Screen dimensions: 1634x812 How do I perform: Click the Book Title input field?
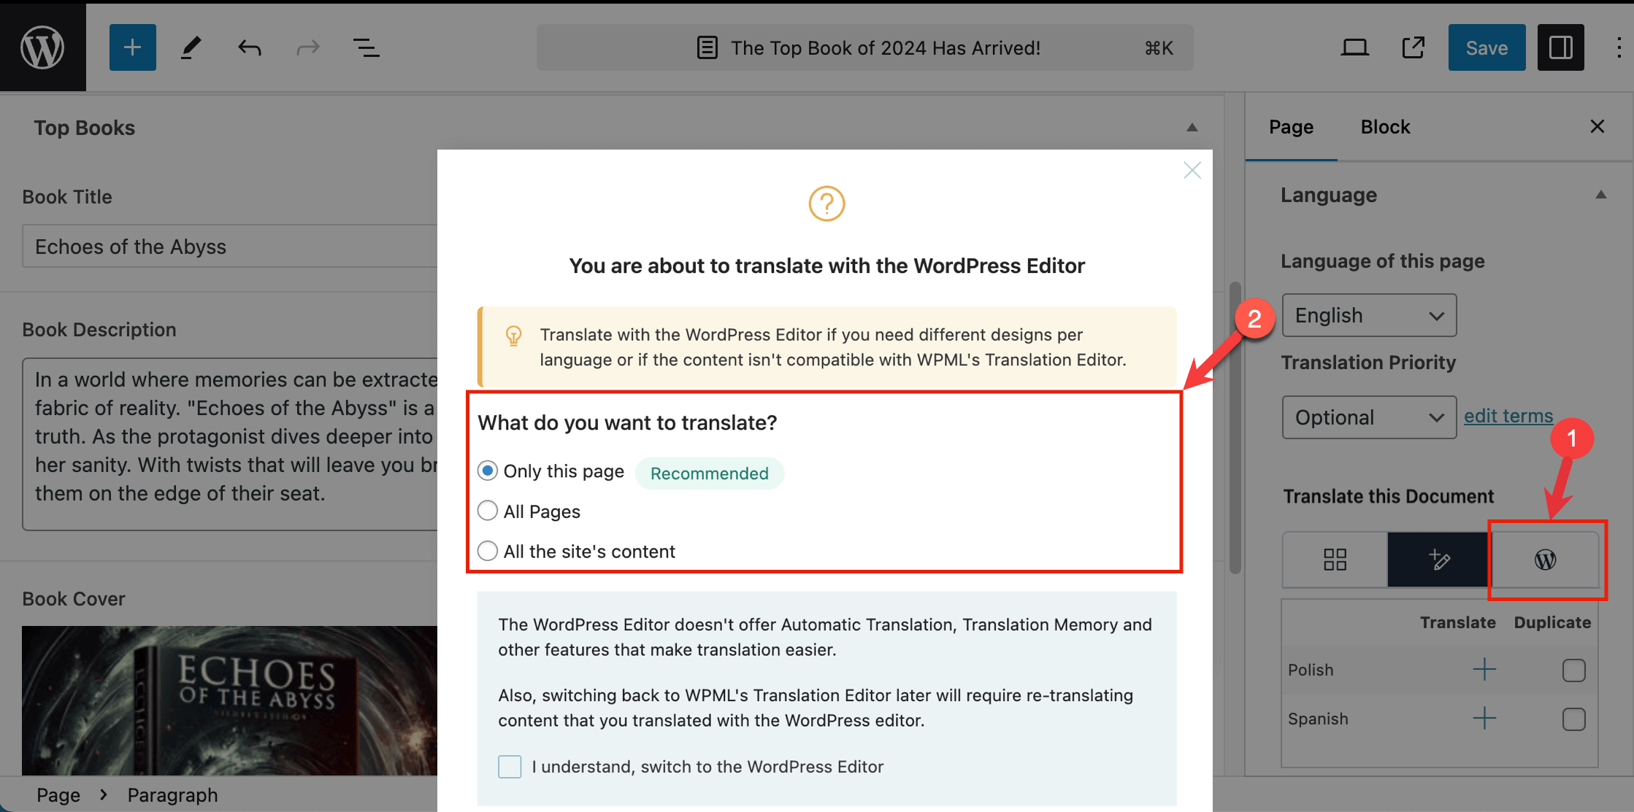tap(229, 247)
